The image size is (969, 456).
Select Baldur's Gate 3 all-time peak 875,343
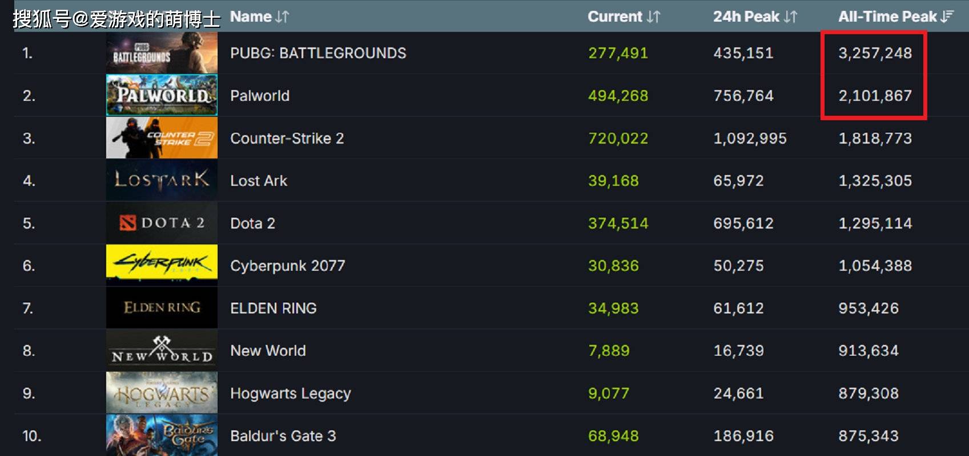(869, 436)
